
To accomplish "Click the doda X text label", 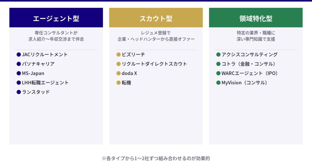I will point(129,73).
